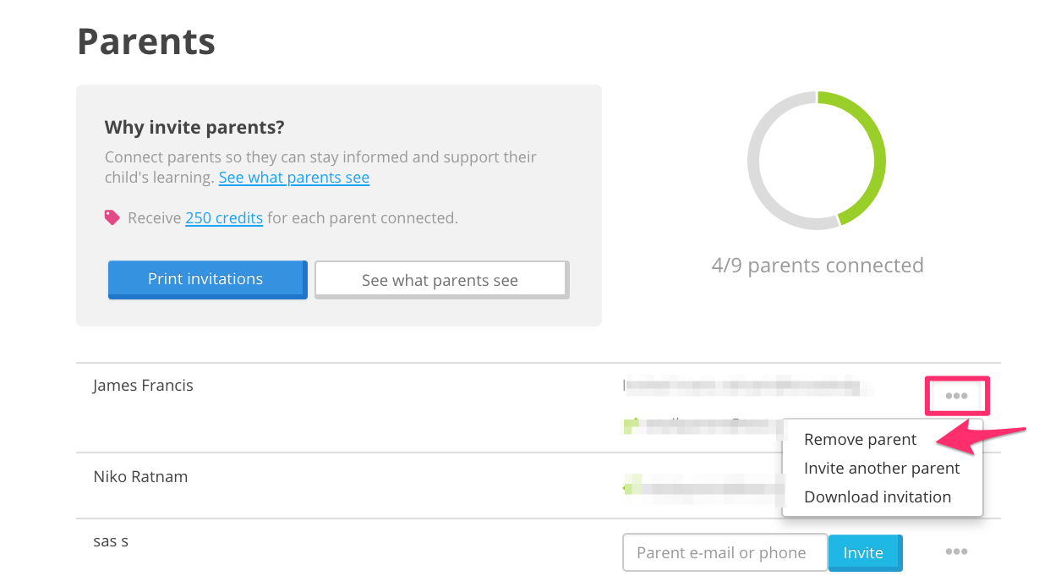1050x587 pixels.
Task: Click the Parents page heading
Action: pyautogui.click(x=146, y=41)
